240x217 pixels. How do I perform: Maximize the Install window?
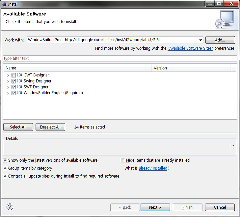pyautogui.click(x=219, y=3)
